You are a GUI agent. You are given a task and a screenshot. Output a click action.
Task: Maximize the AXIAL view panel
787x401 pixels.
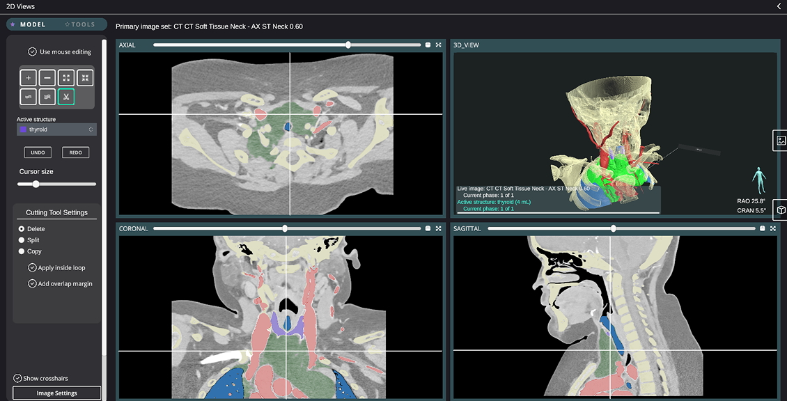438,45
